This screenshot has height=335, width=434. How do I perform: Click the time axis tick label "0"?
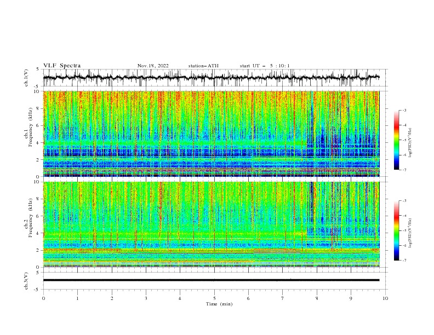[x=43, y=298]
